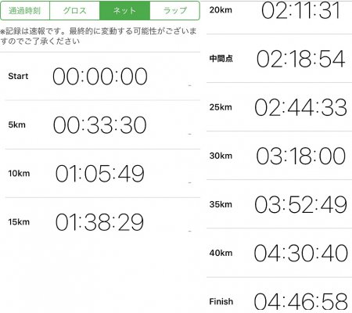Click the Finish row label

(x=221, y=301)
